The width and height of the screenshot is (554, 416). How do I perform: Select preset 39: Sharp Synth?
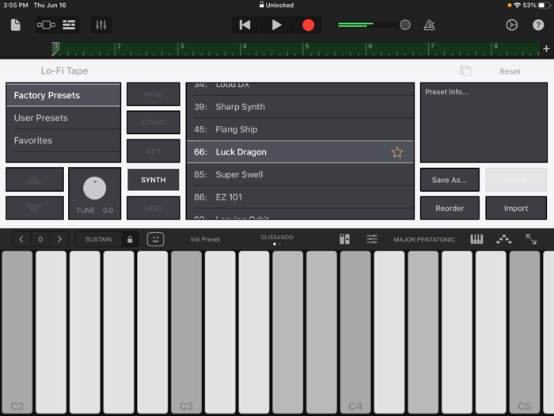click(x=300, y=107)
